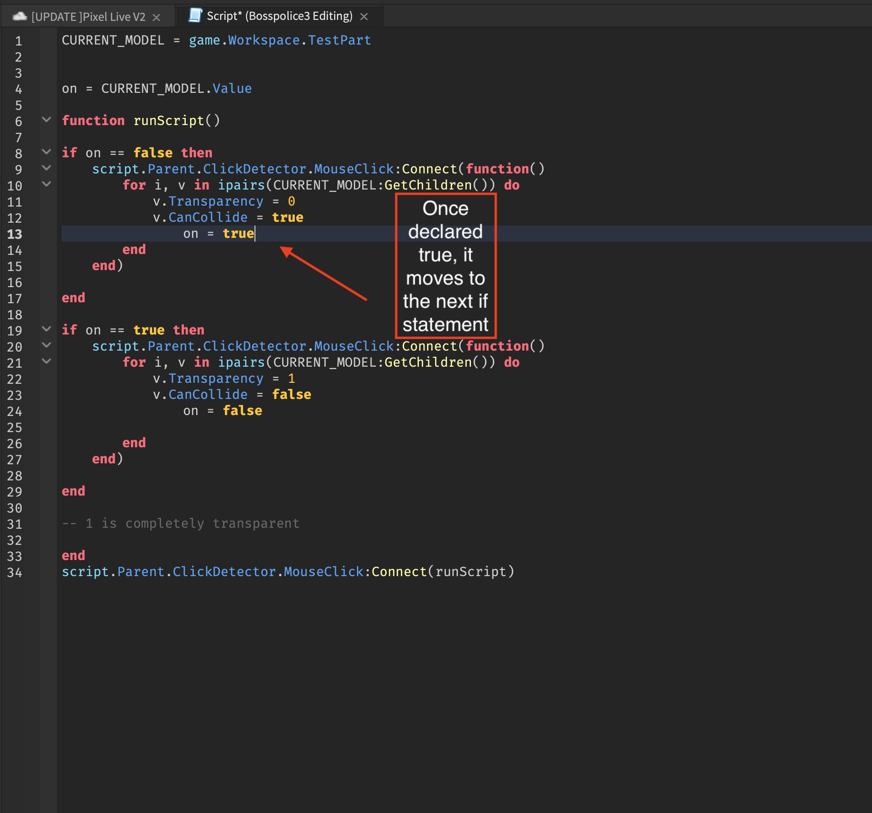Collapse the for loop on line 21
Image resolution: width=872 pixels, height=813 pixels.
pyautogui.click(x=46, y=361)
